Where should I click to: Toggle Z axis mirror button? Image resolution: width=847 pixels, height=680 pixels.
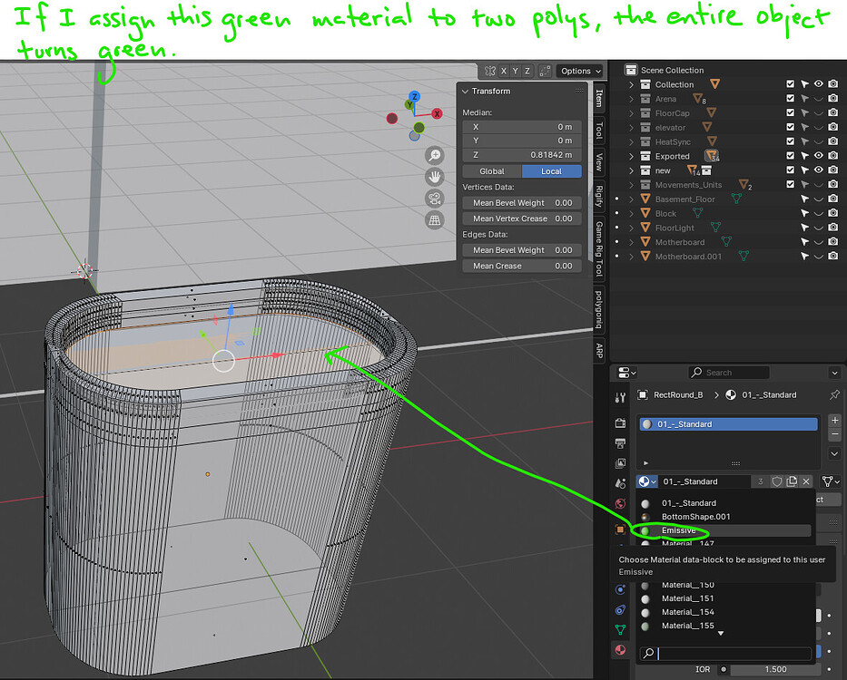[527, 71]
